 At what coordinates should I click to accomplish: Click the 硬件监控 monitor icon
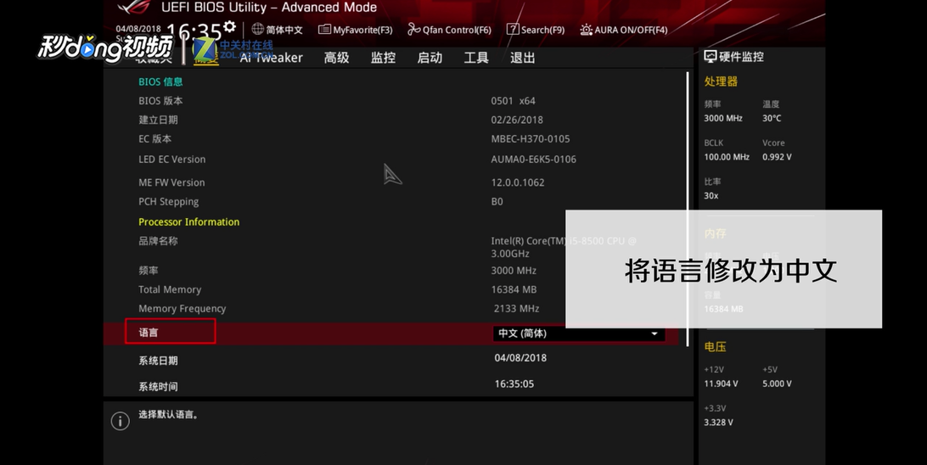(710, 57)
